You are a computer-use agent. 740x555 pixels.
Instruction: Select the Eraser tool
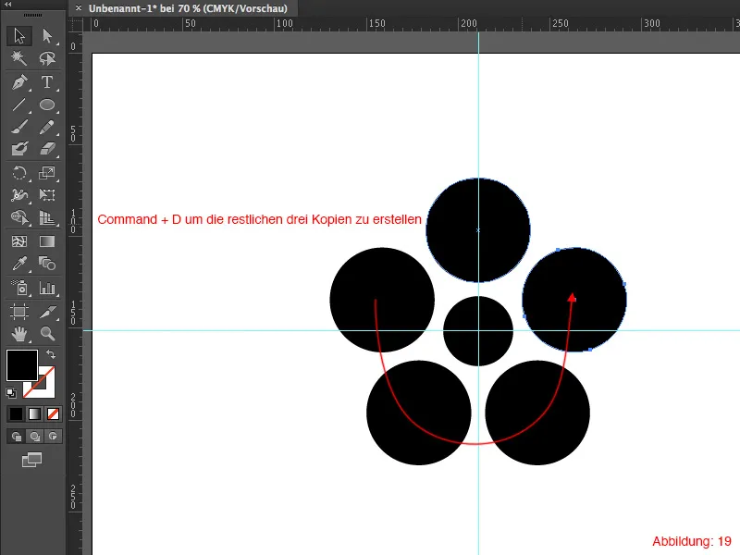coord(47,149)
